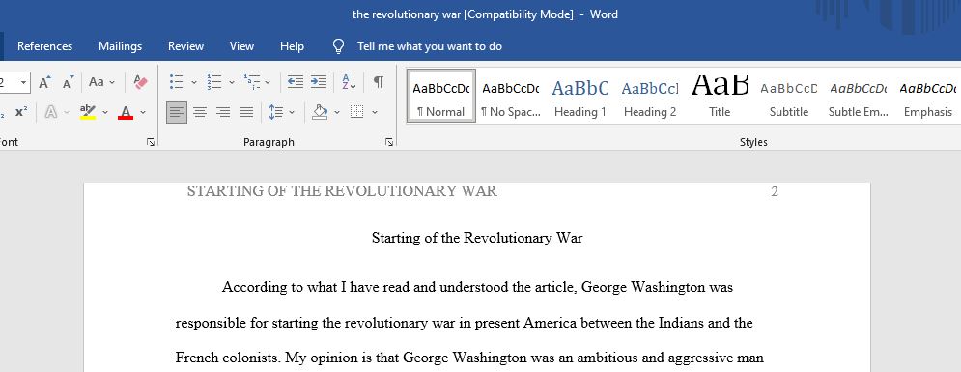
Task: Click the Line and Paragraph Spacing icon
Action: pos(276,112)
